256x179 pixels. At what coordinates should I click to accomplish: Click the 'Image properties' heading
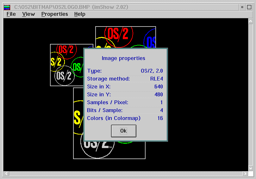(x=123, y=58)
